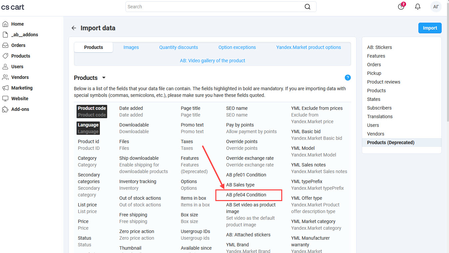
Task: Open the user avatar account menu
Action: click(436, 7)
